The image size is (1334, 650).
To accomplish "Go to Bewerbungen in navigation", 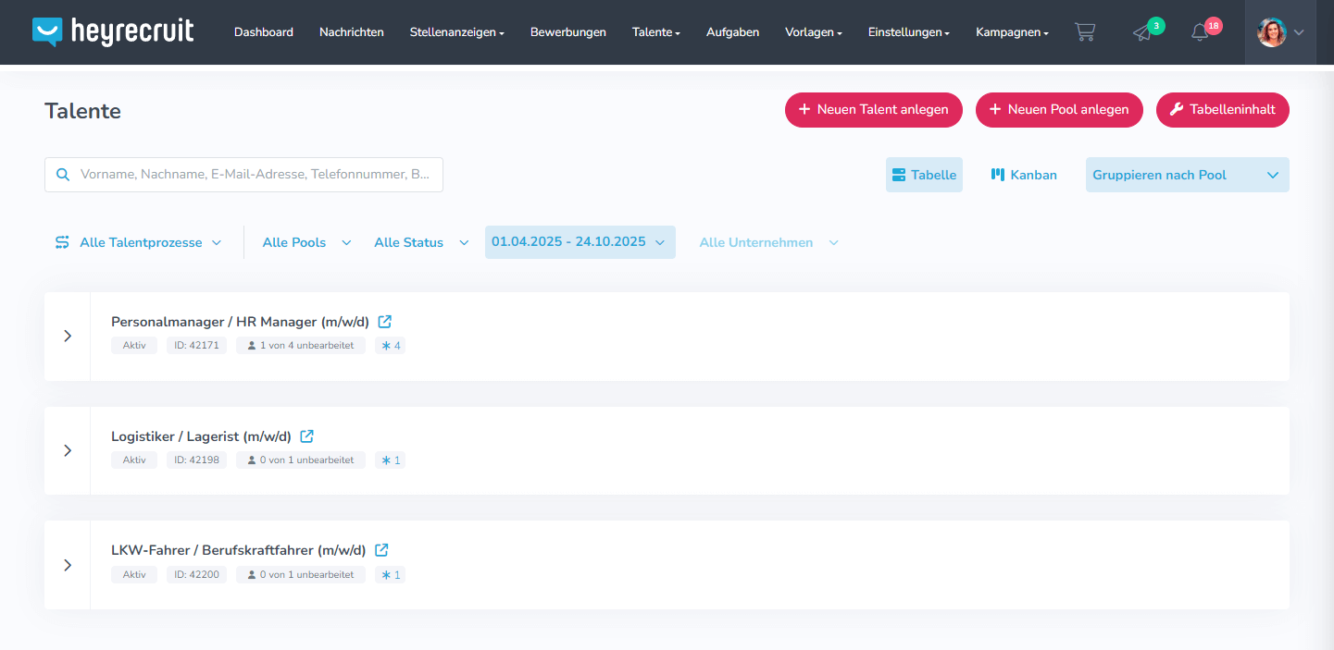I will pyautogui.click(x=567, y=32).
